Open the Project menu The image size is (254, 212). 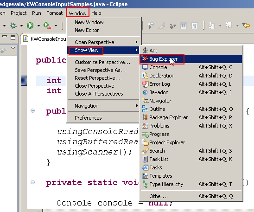[19, 13]
